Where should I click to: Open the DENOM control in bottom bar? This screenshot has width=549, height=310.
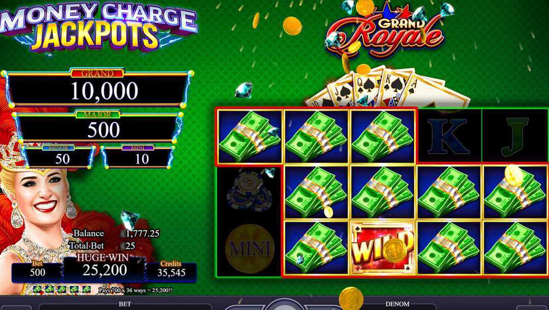point(398,304)
